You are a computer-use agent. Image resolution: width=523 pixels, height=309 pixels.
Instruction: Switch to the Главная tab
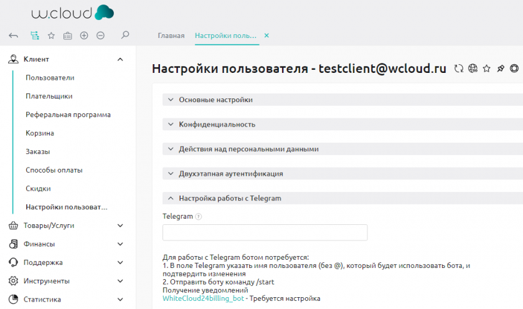coord(171,36)
